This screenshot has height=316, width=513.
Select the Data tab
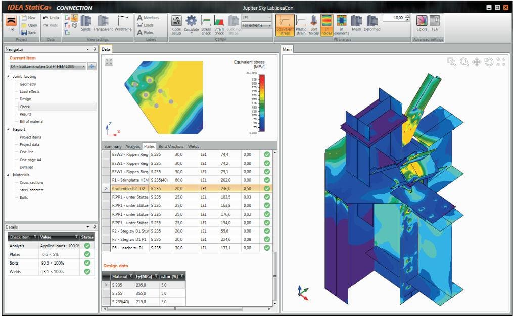coord(106,49)
